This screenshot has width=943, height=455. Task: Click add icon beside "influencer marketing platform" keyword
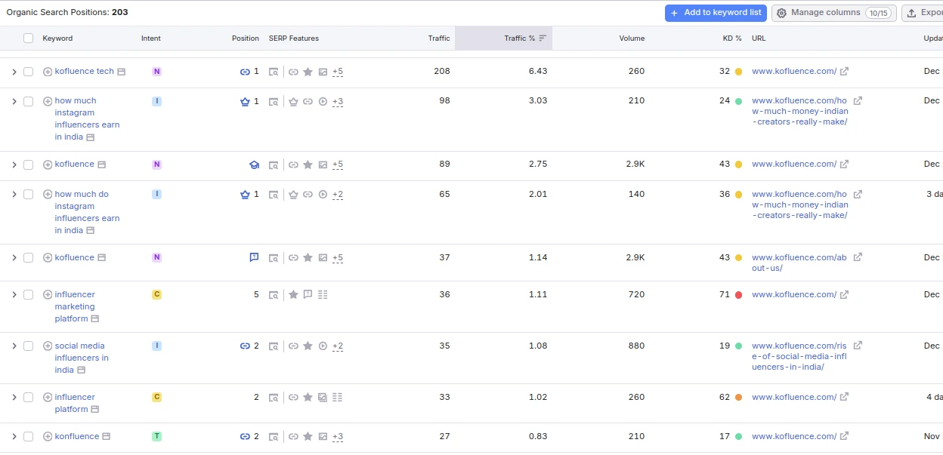(48, 294)
